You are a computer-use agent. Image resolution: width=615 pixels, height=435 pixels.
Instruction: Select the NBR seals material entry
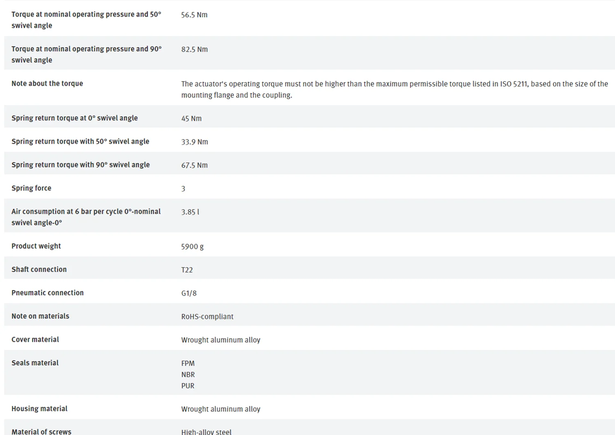(x=188, y=374)
